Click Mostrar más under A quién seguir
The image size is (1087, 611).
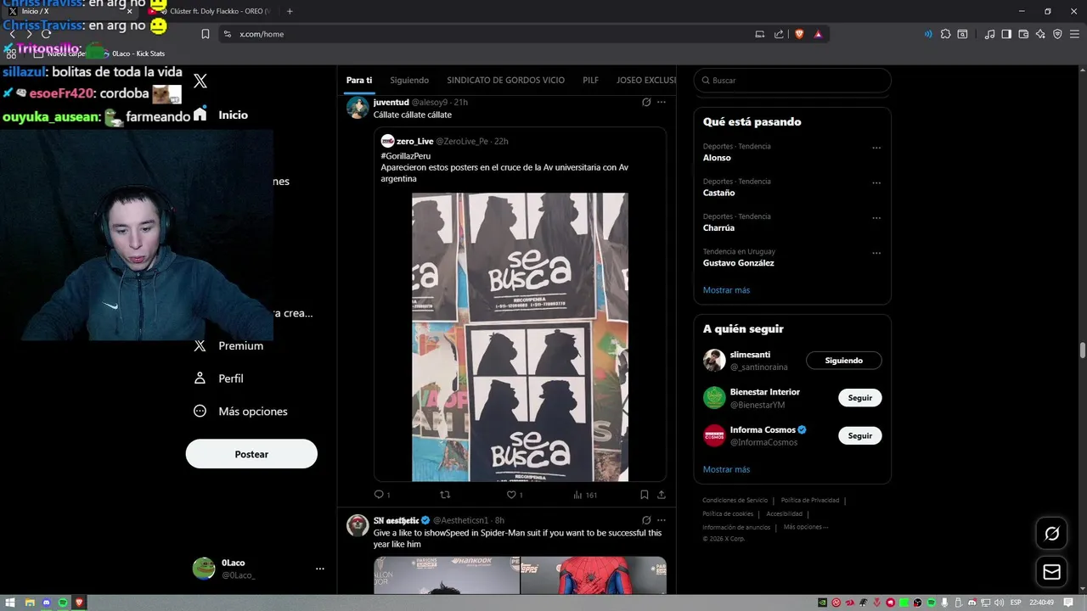(726, 469)
